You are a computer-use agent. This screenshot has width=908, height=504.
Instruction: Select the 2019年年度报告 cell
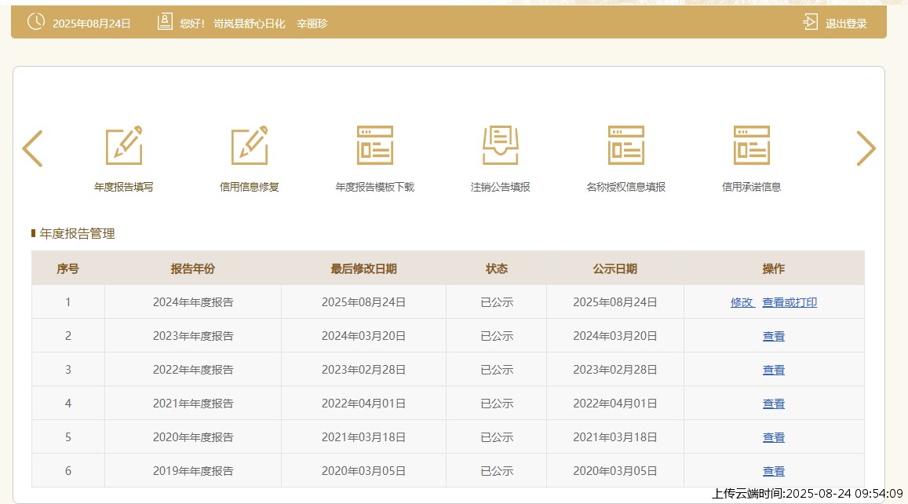point(193,471)
